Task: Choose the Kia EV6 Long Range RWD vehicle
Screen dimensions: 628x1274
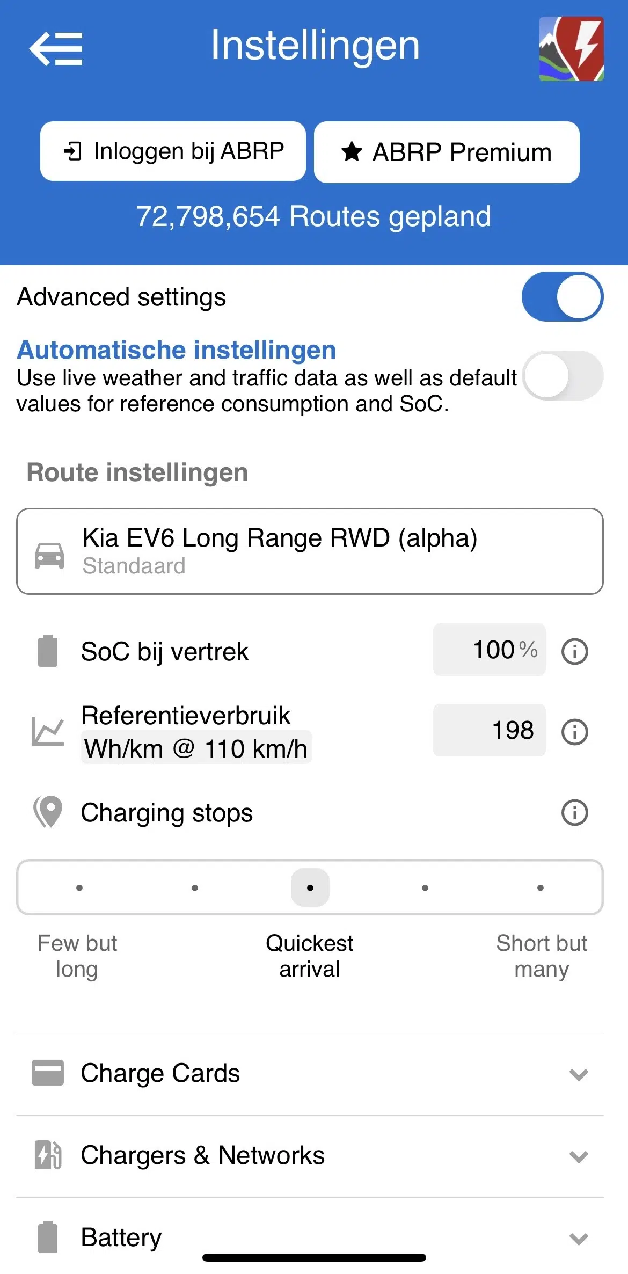Action: [x=310, y=551]
